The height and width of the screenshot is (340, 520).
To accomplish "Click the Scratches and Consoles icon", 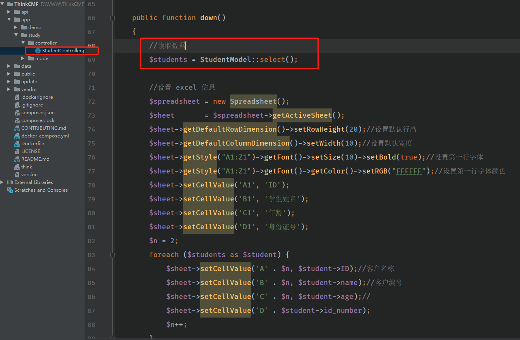I will (10, 190).
